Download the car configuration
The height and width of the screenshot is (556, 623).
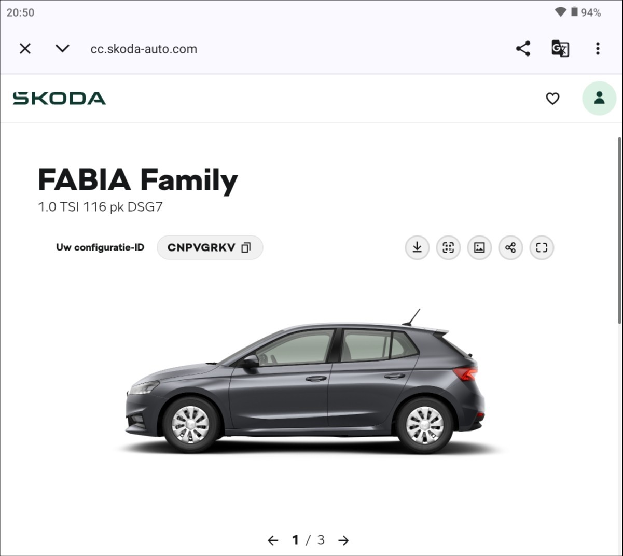[417, 247]
